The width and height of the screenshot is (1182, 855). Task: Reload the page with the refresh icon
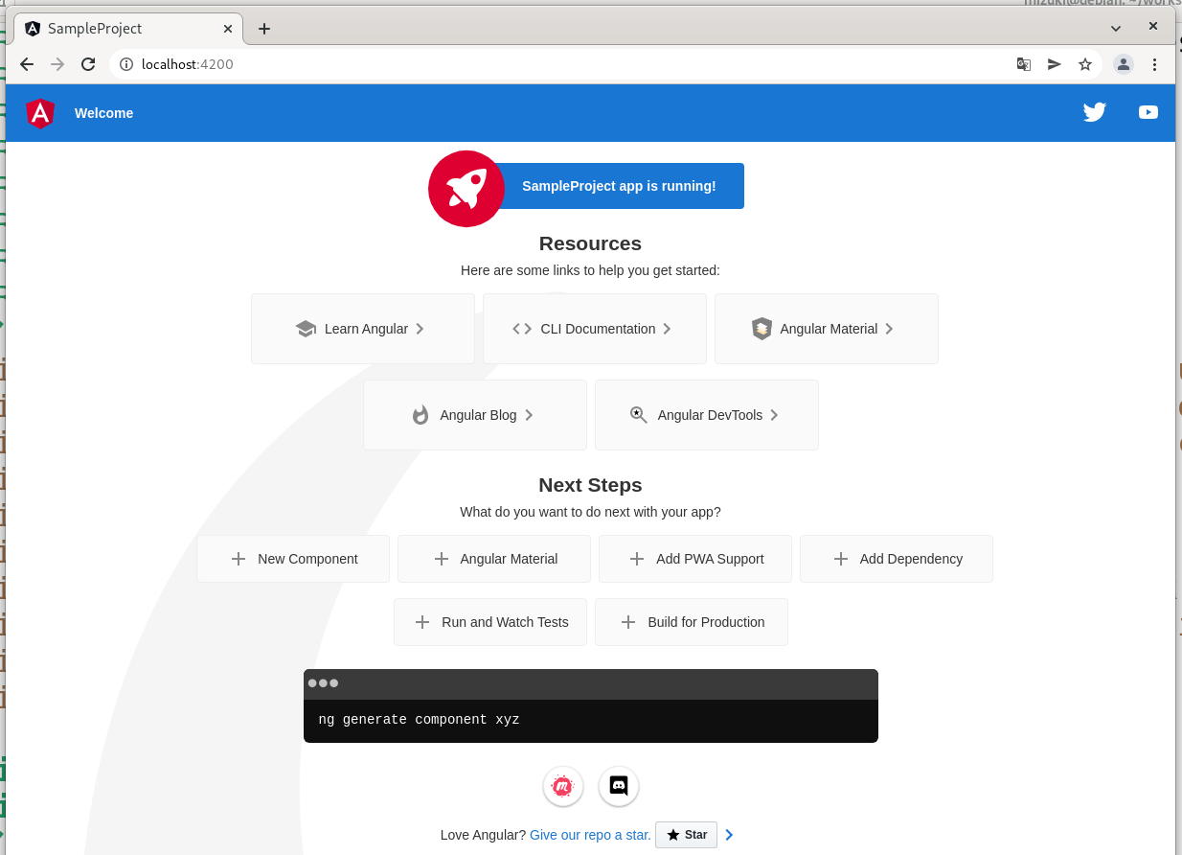pyautogui.click(x=88, y=64)
